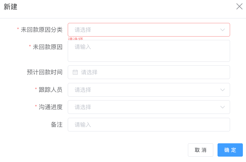Close the 新建 dialog with the X icon
Image resolution: width=246 pixels, height=162 pixels.
(239, 7)
